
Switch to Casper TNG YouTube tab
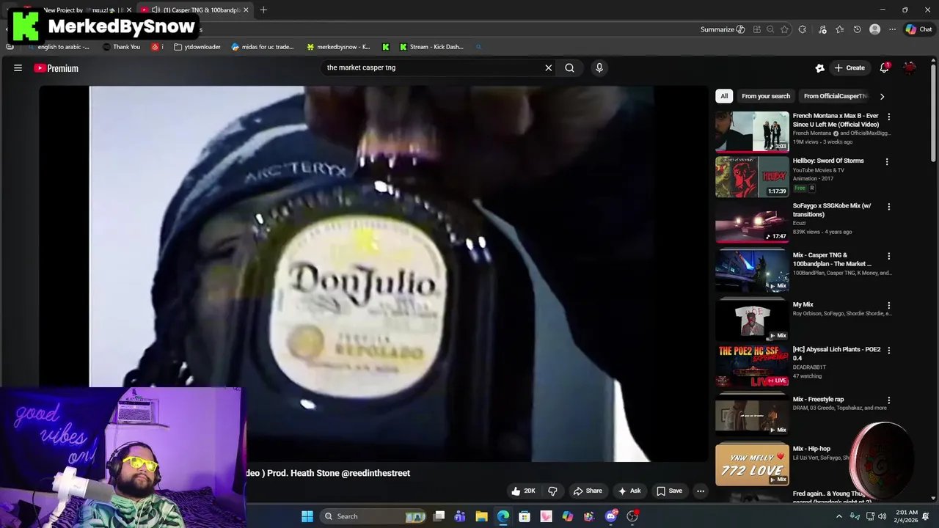click(x=194, y=10)
